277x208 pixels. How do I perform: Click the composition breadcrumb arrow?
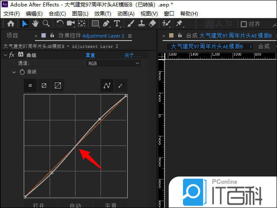251,47
